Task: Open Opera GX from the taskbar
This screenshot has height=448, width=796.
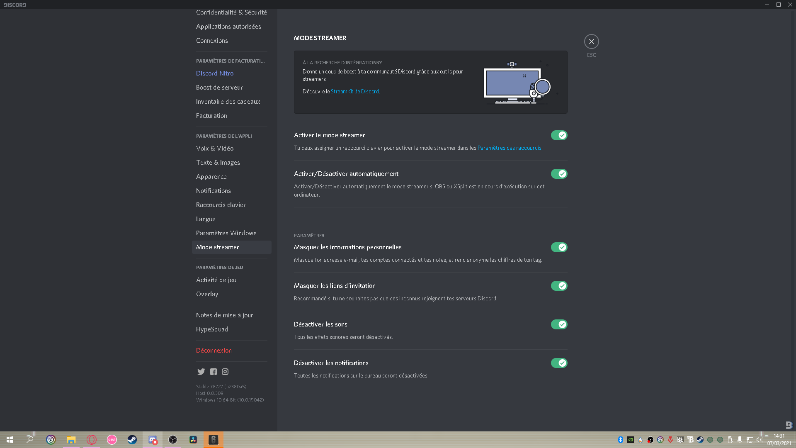Action: tap(92, 440)
